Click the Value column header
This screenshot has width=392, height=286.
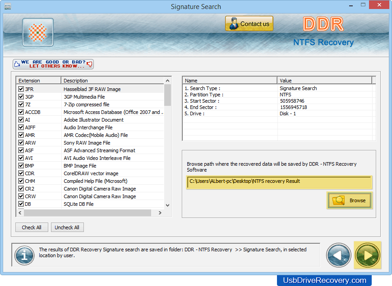(x=324, y=81)
